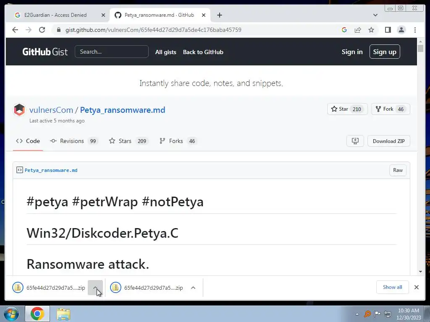Image resolution: width=430 pixels, height=322 pixels.
Task: Open Windows Explorer from taskbar
Action: coord(63,314)
